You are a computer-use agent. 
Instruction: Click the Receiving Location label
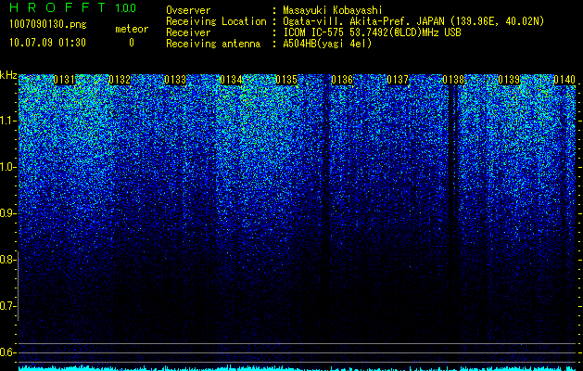216,21
